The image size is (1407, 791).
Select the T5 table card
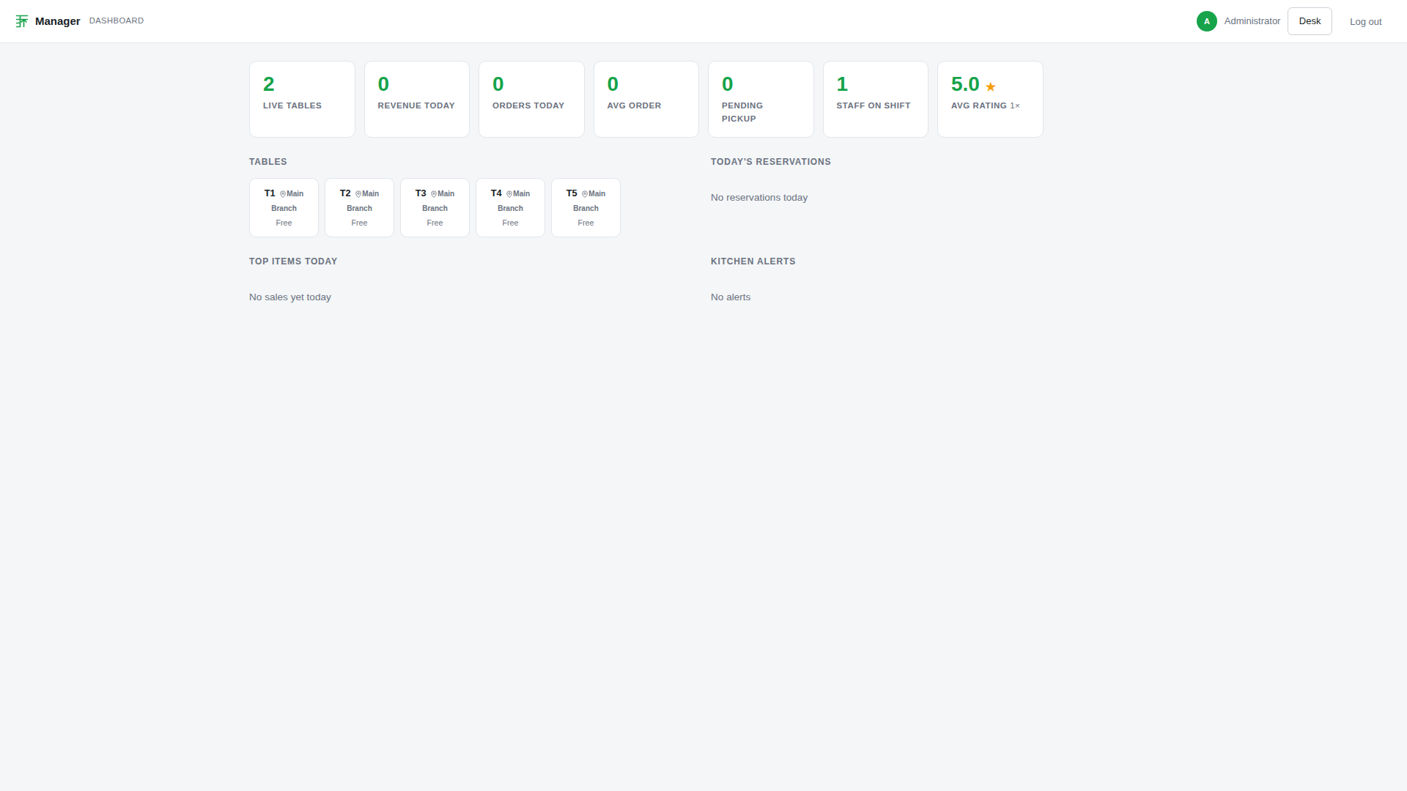[x=586, y=207]
